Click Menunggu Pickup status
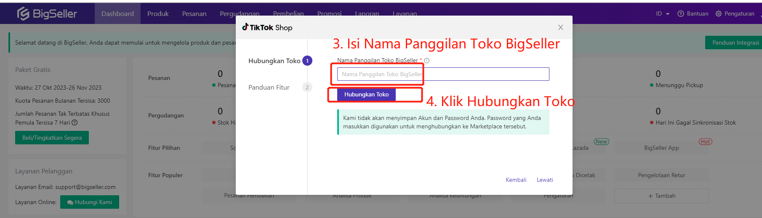 [x=676, y=85]
